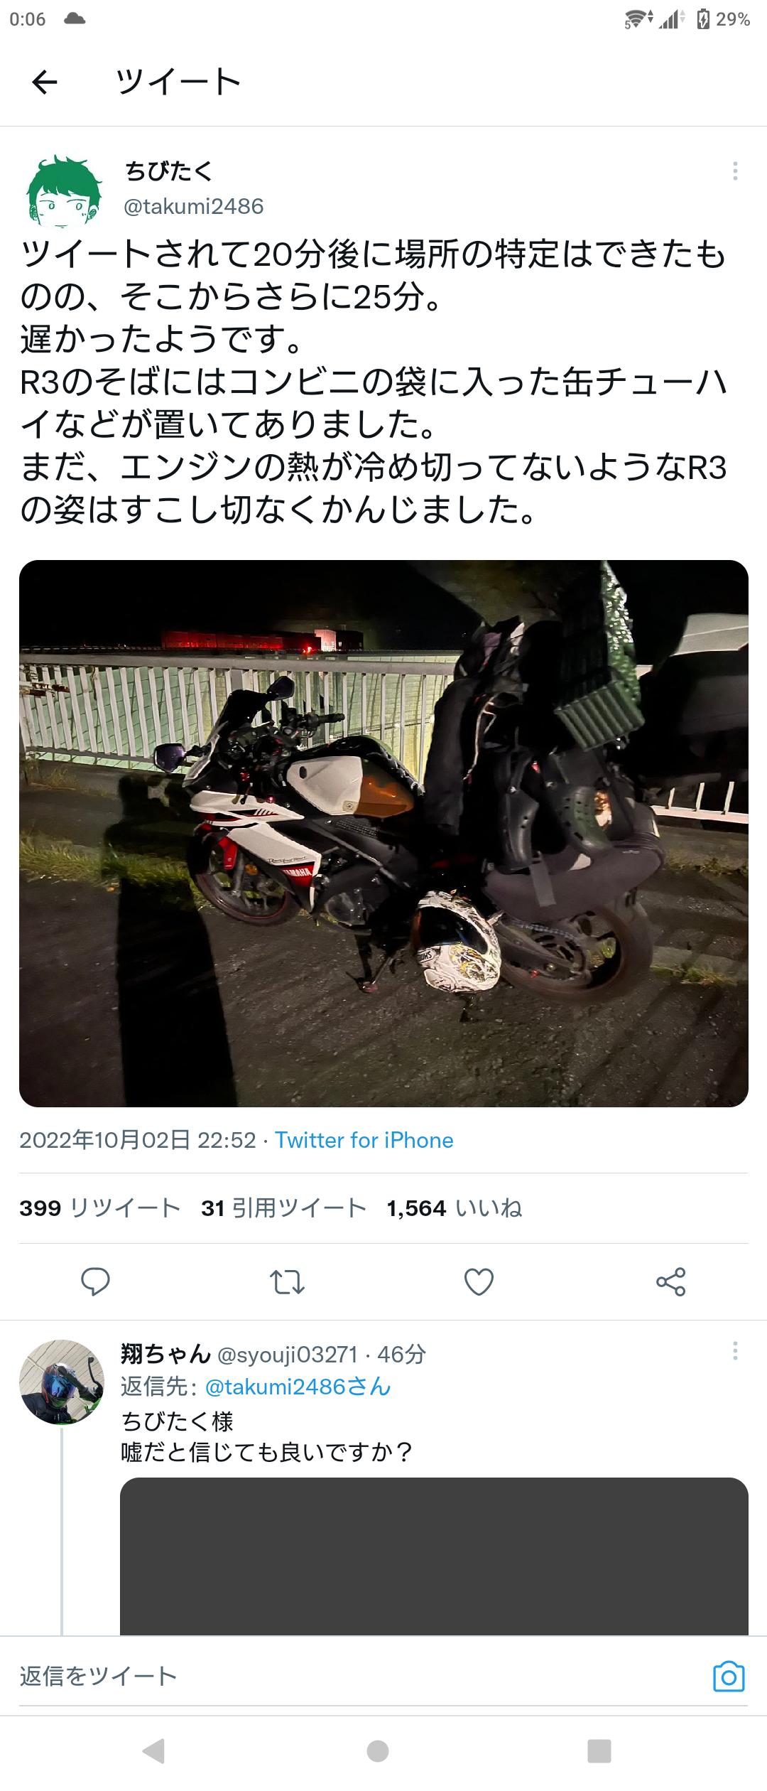
Task: Open the motorcycle photo in full view
Action: (383, 833)
